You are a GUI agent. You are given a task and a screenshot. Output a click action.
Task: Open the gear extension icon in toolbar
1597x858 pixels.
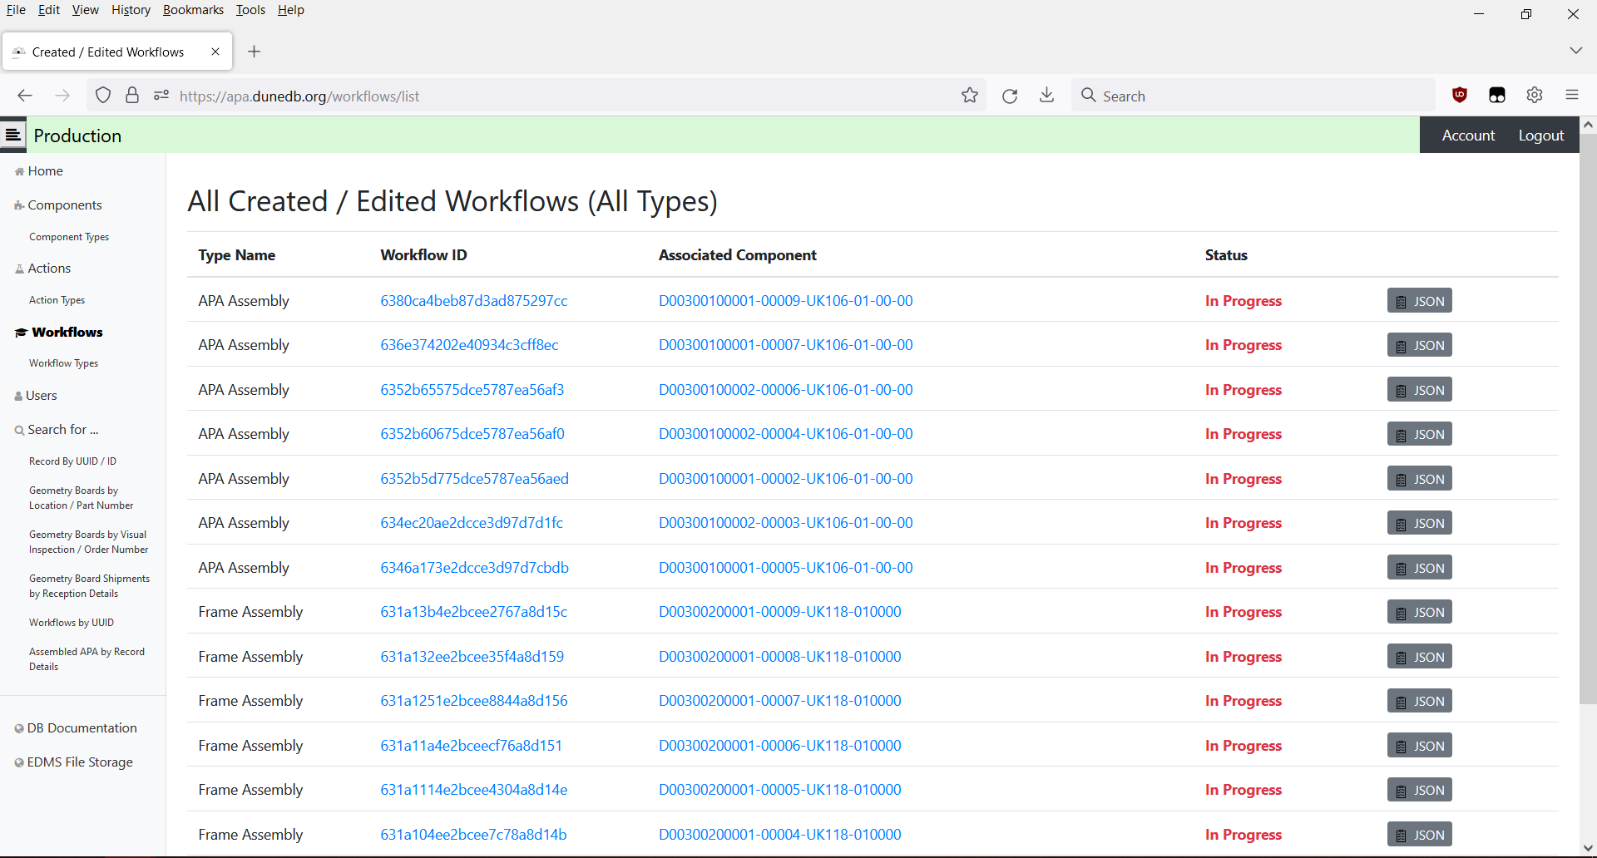tap(1535, 95)
